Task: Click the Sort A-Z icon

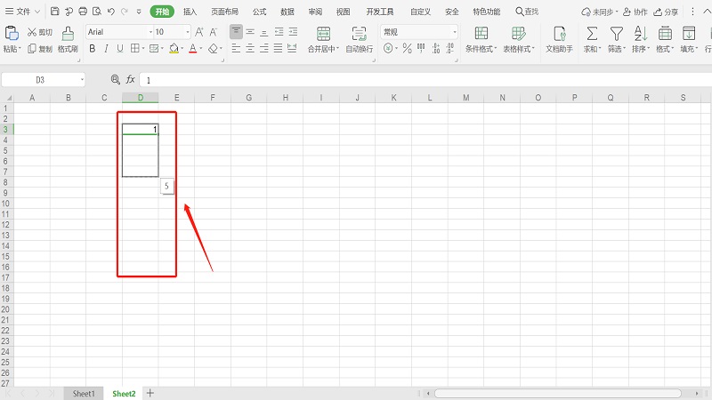Action: click(x=640, y=33)
